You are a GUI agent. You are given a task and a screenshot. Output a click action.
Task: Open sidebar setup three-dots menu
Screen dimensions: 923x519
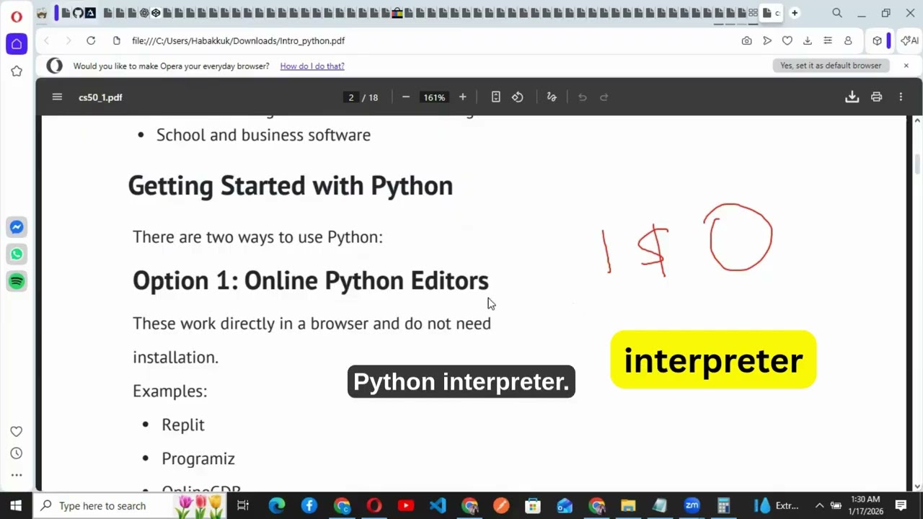pos(17,475)
